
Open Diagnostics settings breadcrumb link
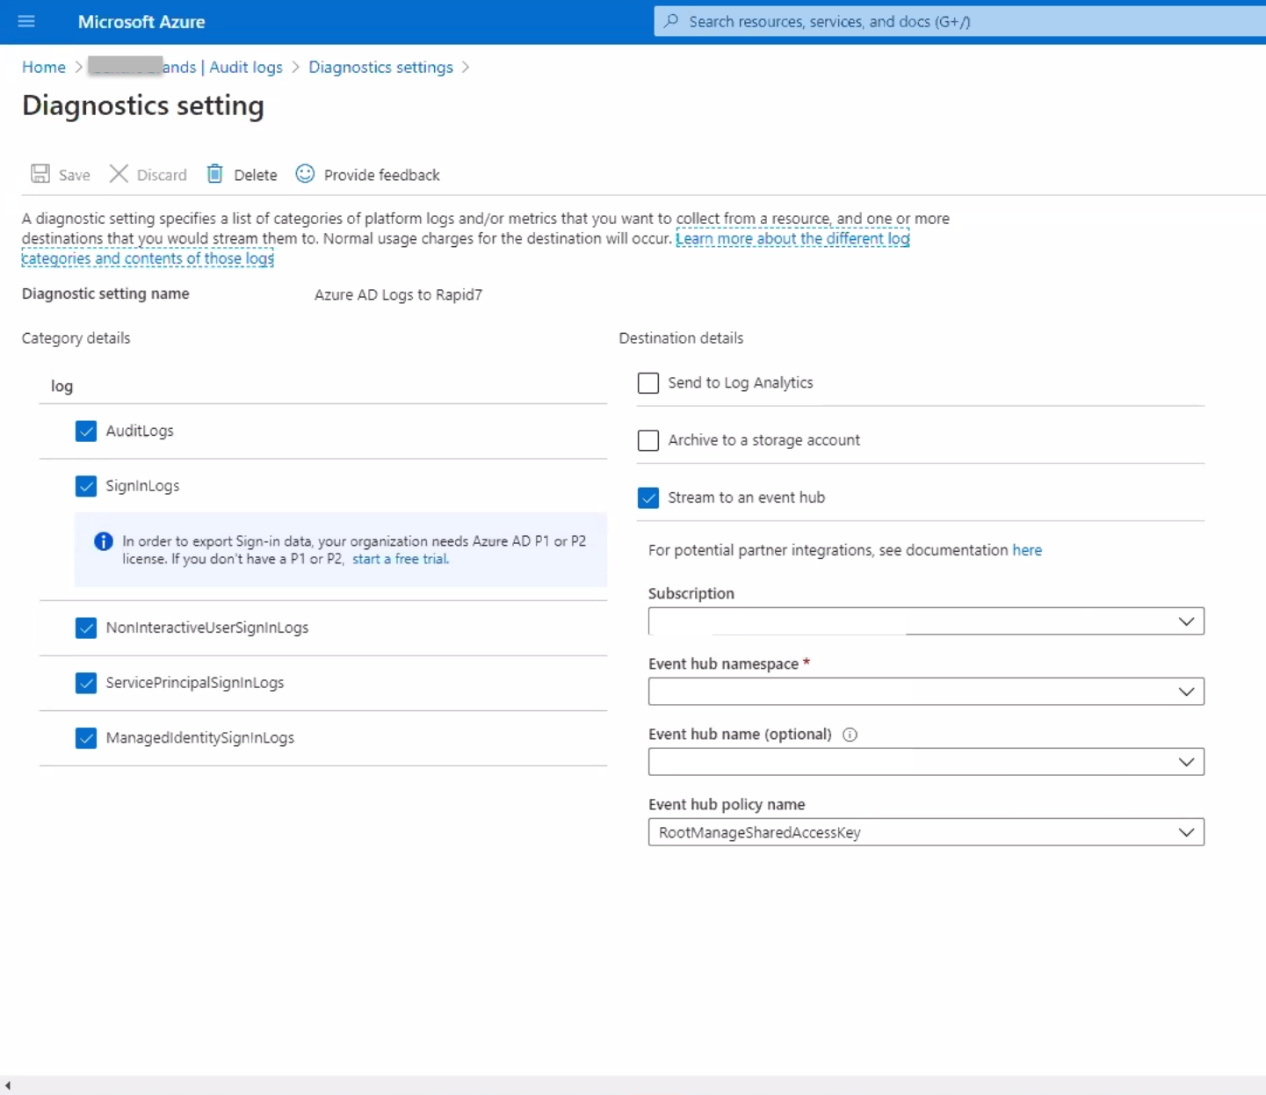[380, 67]
